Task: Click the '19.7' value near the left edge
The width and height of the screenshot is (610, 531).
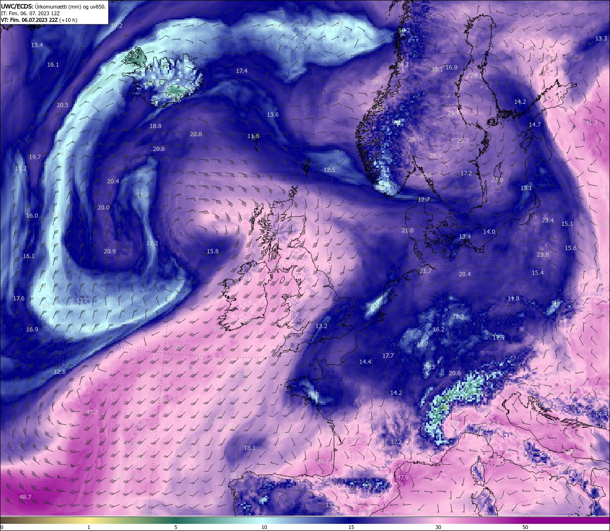Action: [35, 157]
